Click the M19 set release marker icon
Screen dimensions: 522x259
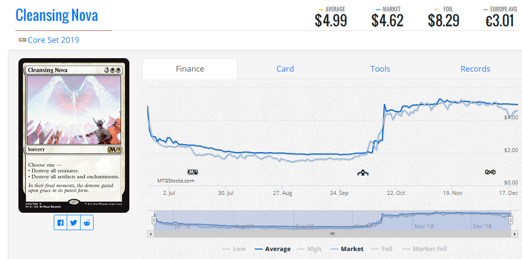(x=193, y=172)
